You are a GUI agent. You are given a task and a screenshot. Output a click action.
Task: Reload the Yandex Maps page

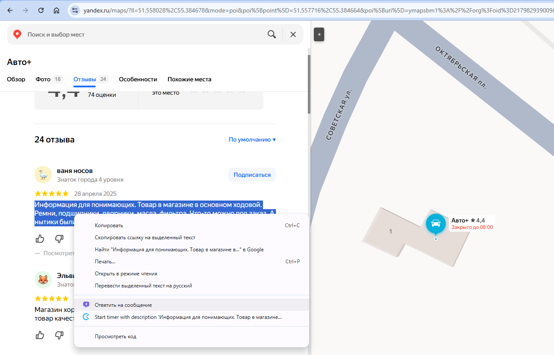[41, 10]
